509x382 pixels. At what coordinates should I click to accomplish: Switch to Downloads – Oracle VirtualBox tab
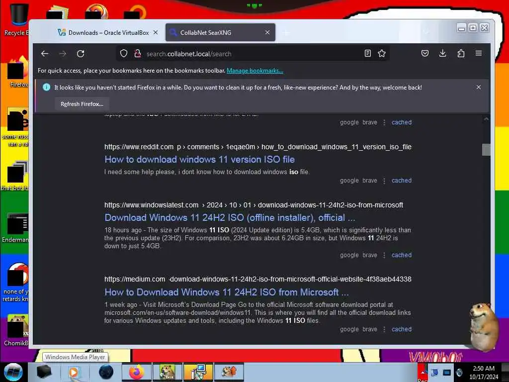(108, 32)
